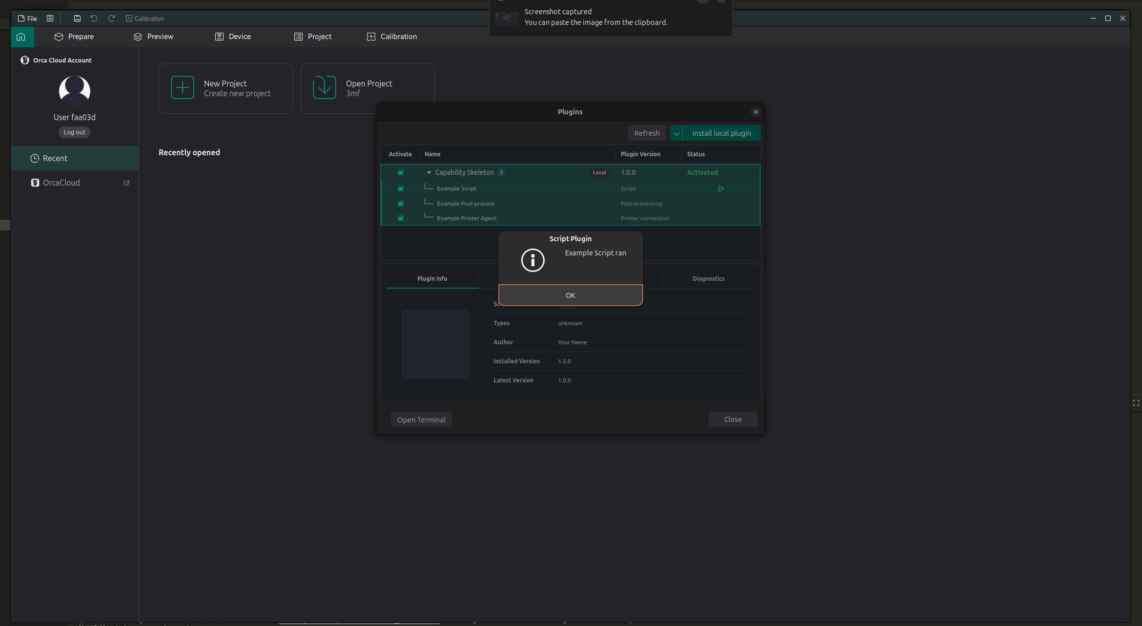Run Example Script with play icon

pyautogui.click(x=721, y=188)
